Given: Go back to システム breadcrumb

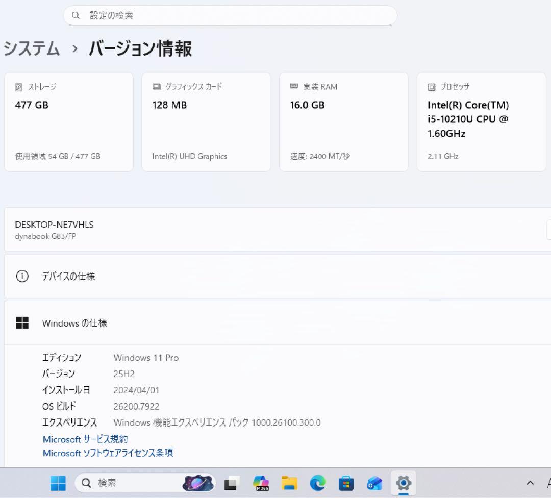Looking at the screenshot, I should 32,48.
